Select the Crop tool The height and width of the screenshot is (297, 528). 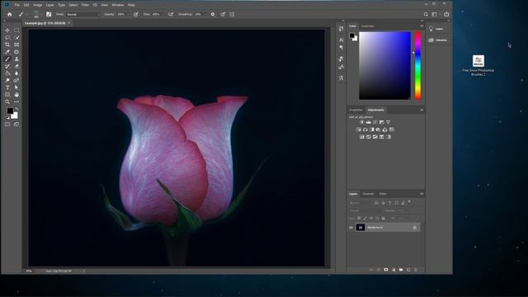point(7,45)
